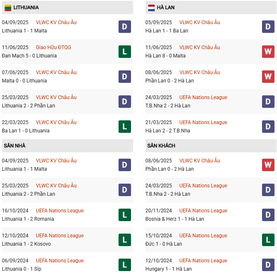Click the W badge for Hà Lan 8 - 0 Malta

click(x=268, y=52)
